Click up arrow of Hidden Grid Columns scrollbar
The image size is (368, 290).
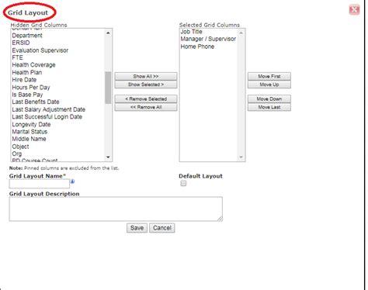pyautogui.click(x=108, y=33)
